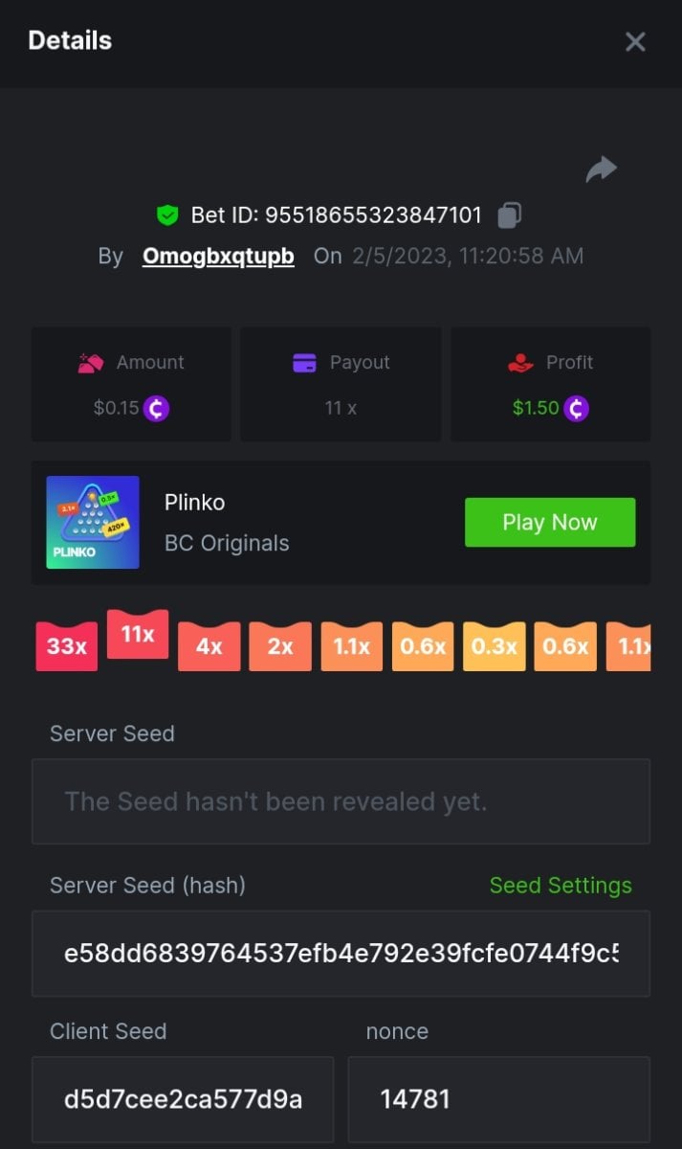Click the green verified shield icon
The width and height of the screenshot is (682, 1149).
click(x=167, y=215)
